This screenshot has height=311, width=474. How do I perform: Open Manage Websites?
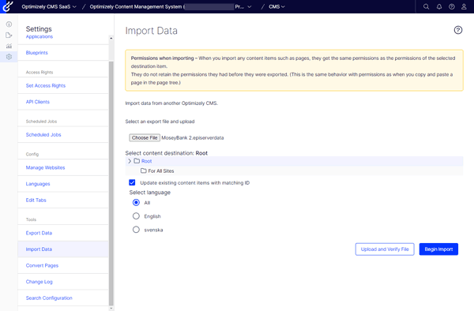(45, 167)
